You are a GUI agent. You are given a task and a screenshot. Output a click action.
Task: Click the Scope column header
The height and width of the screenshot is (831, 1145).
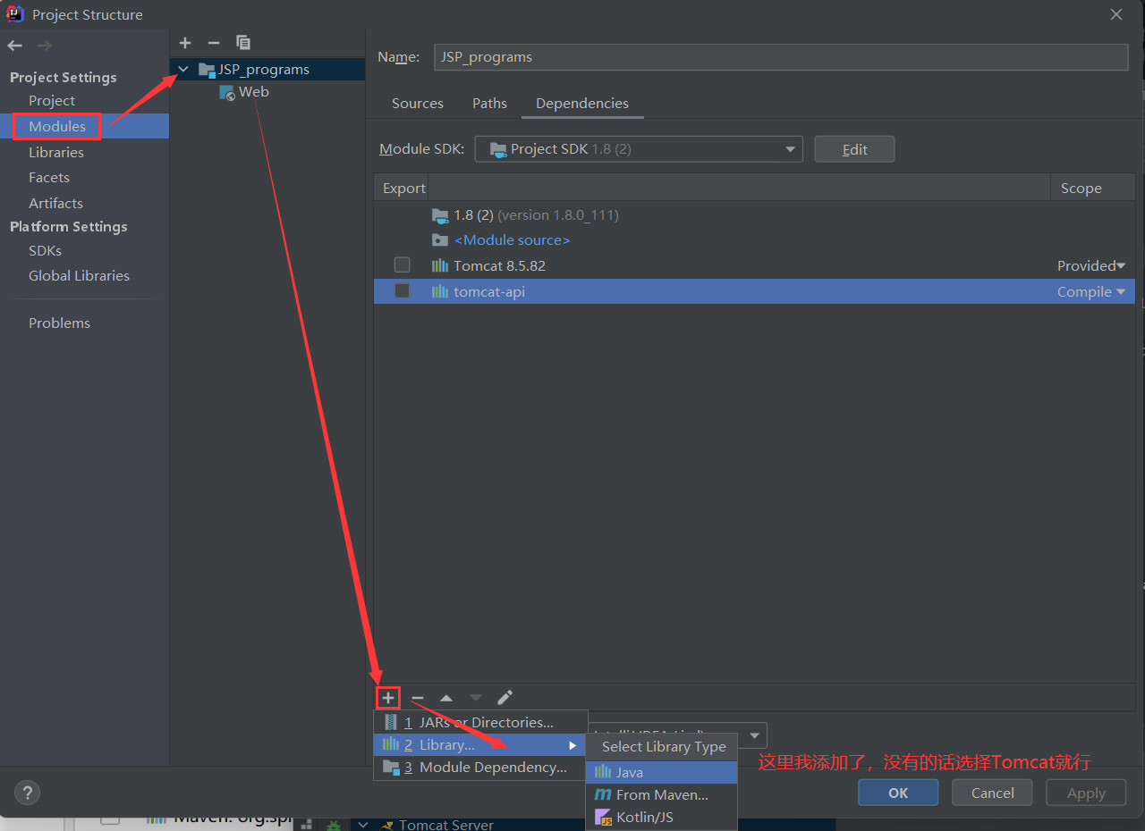point(1081,188)
